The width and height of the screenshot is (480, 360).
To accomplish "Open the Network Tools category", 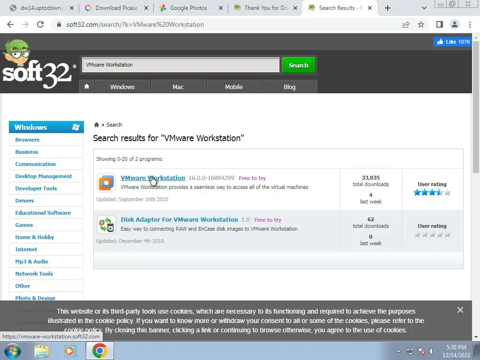I will click(x=34, y=274).
